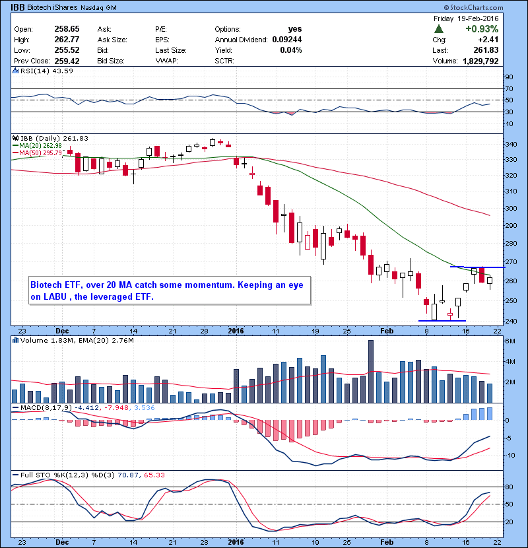The image size is (528, 548).
Task: Click the RSI 70 axis label
Action: point(510,88)
